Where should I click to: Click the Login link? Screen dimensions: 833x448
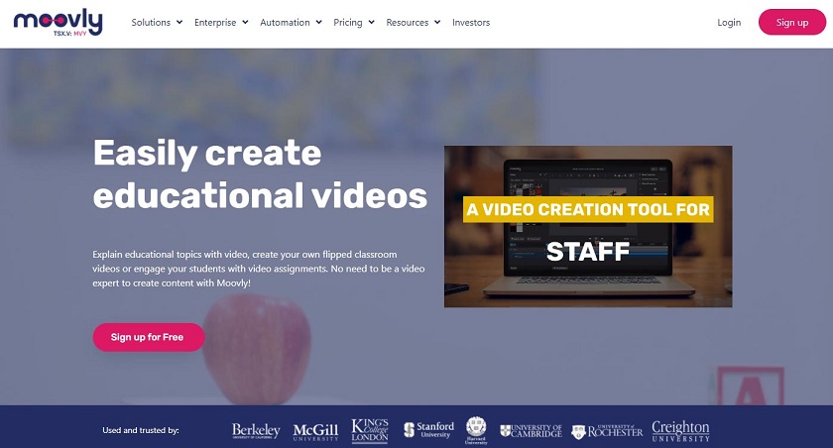729,22
